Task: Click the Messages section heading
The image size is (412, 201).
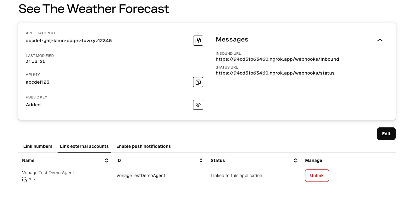Action: point(232,39)
